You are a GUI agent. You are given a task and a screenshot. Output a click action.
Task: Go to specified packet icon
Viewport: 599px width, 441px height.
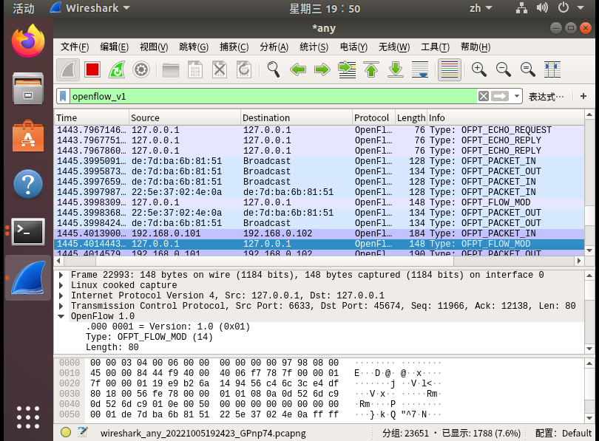[347, 70]
